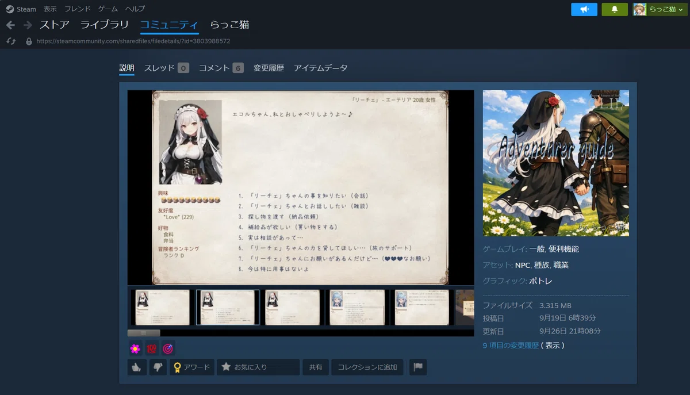Add item to お気に入り favorites
690x395 pixels.
pos(258,367)
